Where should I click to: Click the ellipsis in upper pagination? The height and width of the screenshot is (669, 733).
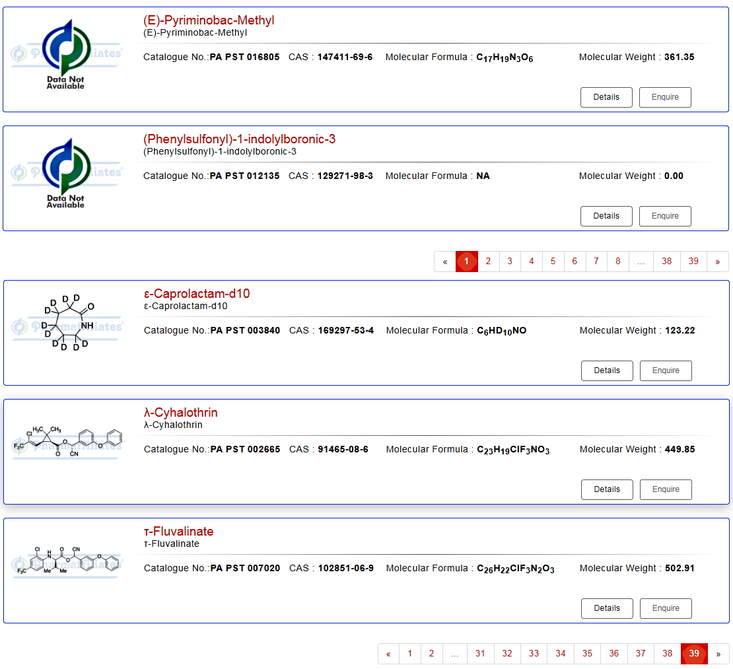coord(641,262)
